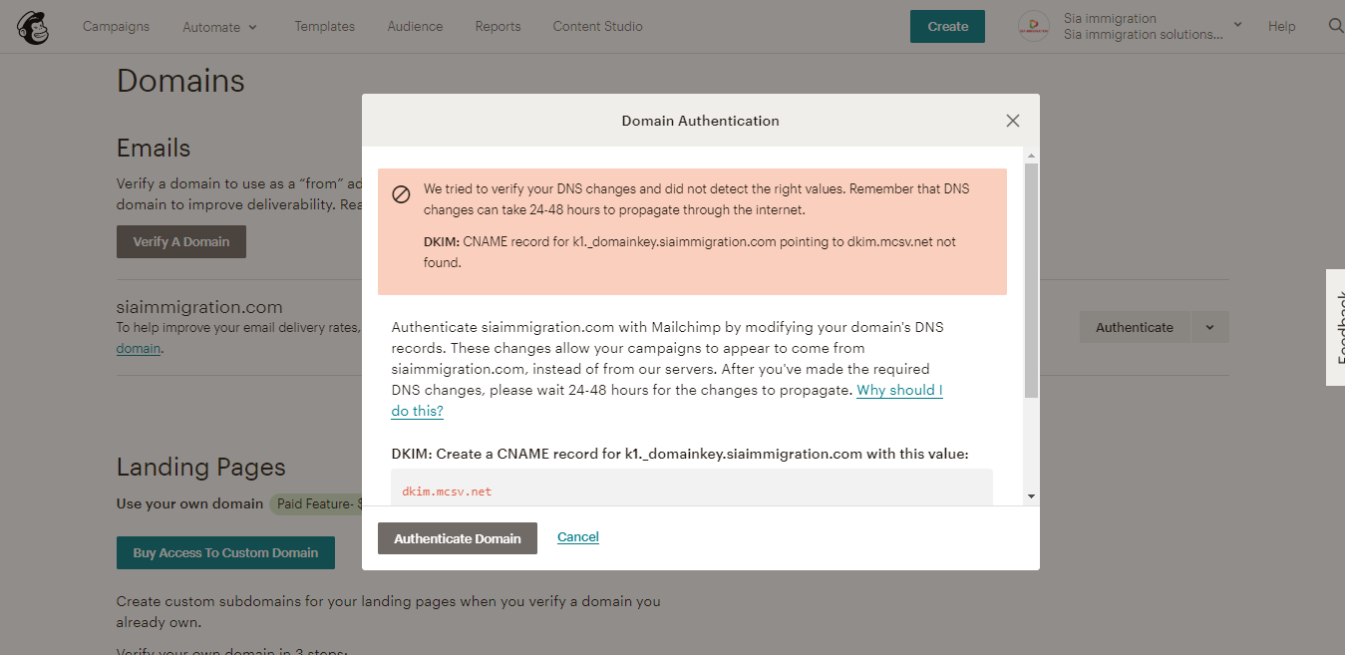Click the 'Use your own domain' label
1345x655 pixels.
[x=190, y=503]
